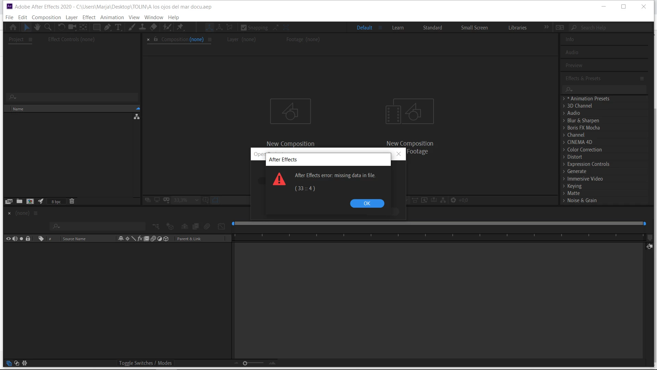Select the Horizontal Type tool

[x=118, y=27]
